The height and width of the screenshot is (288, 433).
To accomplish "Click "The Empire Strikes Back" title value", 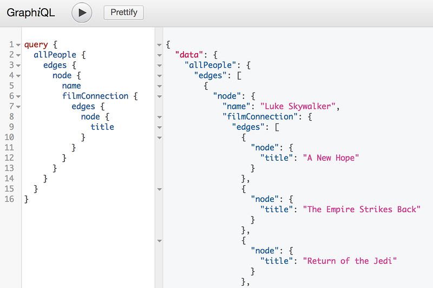I will coord(362,209).
